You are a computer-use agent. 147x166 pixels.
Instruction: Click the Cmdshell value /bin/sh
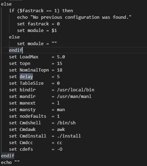pos(66,123)
